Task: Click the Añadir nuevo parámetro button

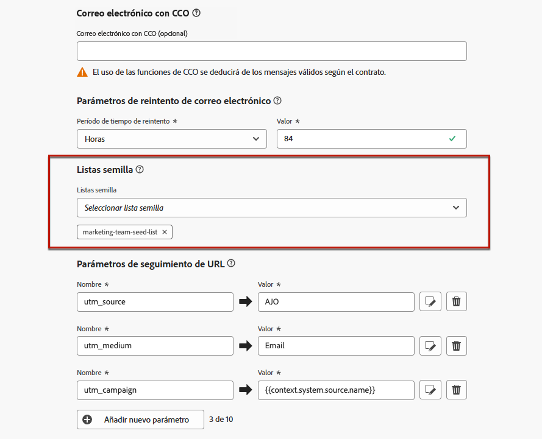Action: 140,420
